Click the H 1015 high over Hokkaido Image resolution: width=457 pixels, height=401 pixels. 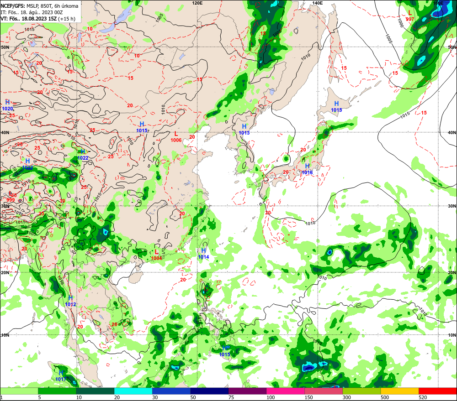(x=336, y=106)
